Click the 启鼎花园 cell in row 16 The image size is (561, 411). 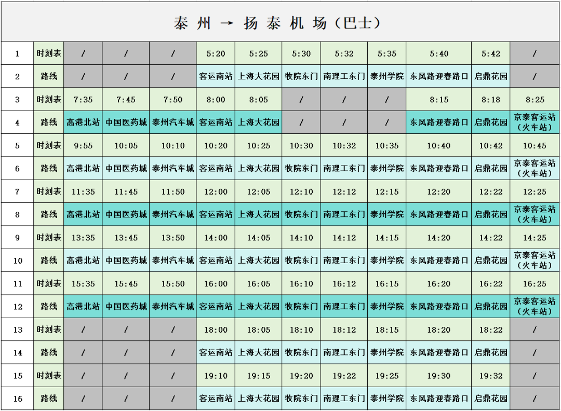pos(490,399)
